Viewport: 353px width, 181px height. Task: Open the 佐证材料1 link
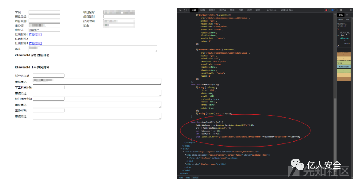35,34
